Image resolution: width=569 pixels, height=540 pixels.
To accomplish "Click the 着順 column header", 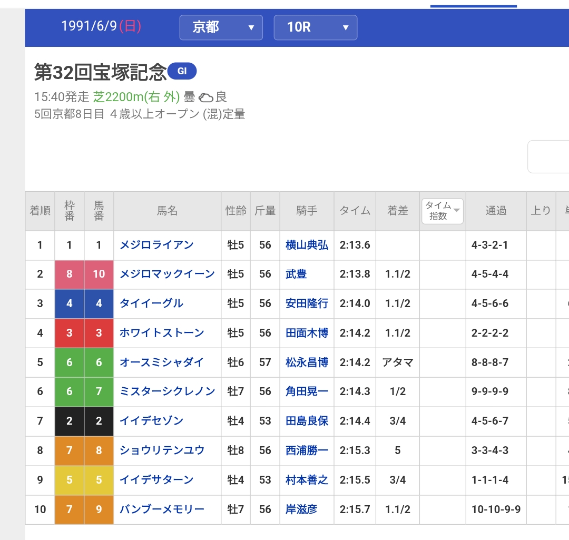I will click(x=40, y=211).
